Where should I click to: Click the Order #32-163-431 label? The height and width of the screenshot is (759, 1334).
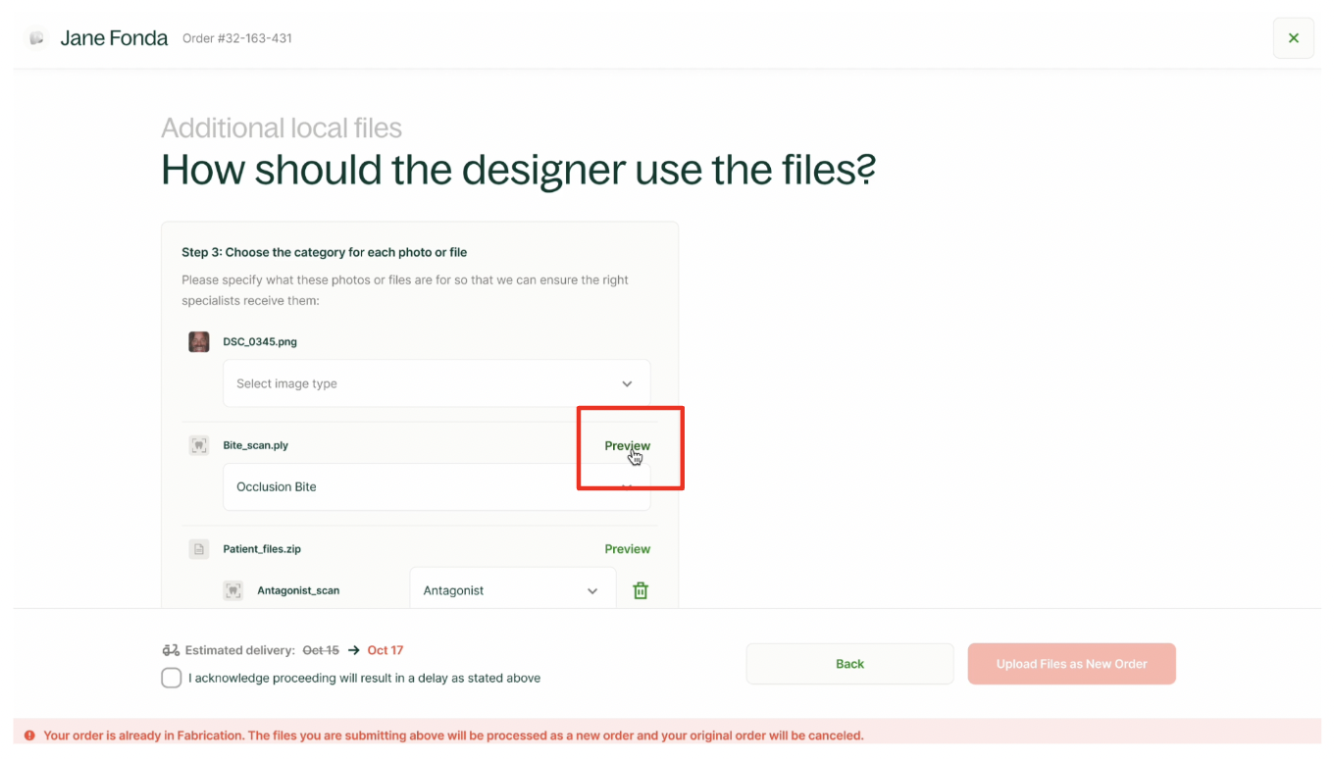pyautogui.click(x=237, y=38)
